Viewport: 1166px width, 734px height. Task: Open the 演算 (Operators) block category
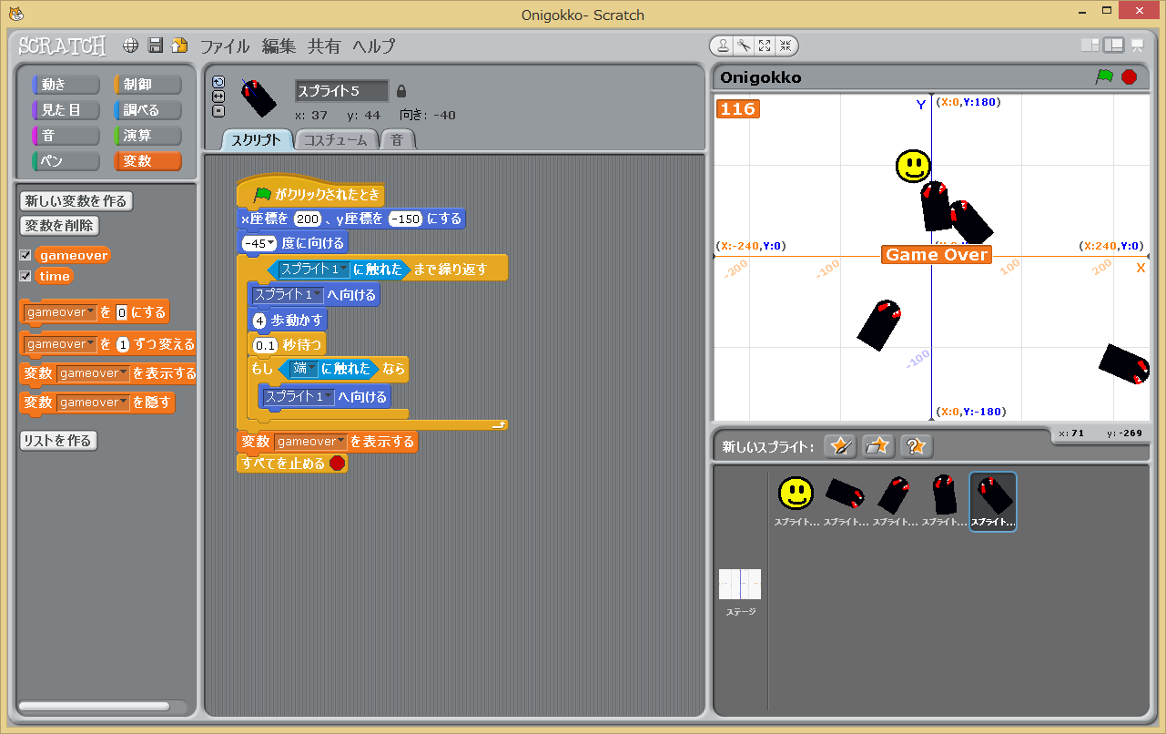[147, 136]
